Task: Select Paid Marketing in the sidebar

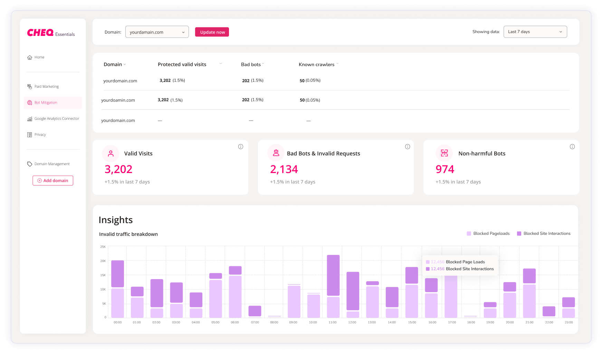Action: pyautogui.click(x=46, y=86)
